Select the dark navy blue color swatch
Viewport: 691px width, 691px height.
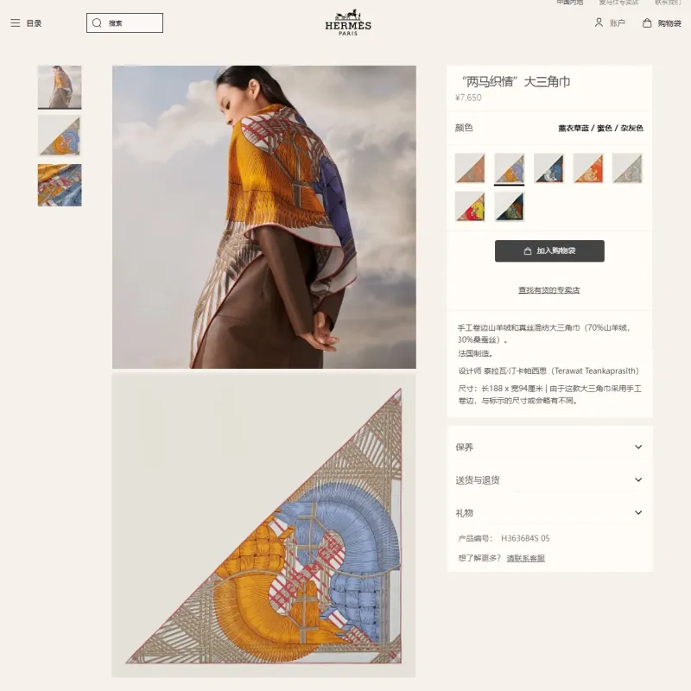point(548,168)
